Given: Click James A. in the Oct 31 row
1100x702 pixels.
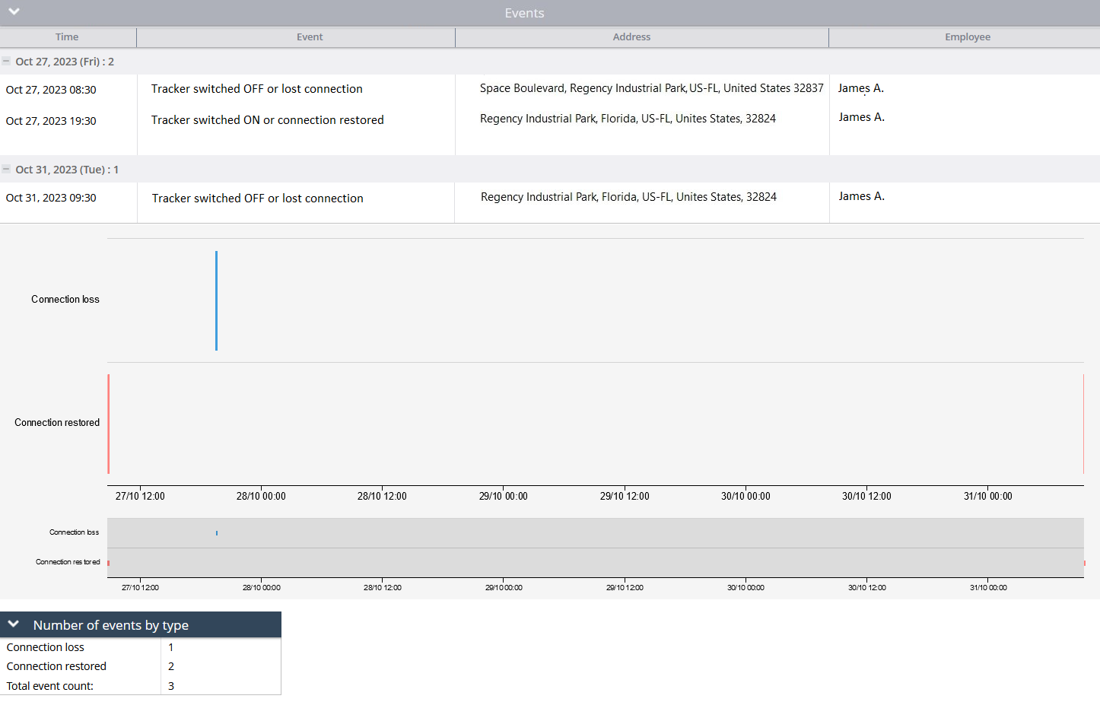Looking at the screenshot, I should 861,196.
